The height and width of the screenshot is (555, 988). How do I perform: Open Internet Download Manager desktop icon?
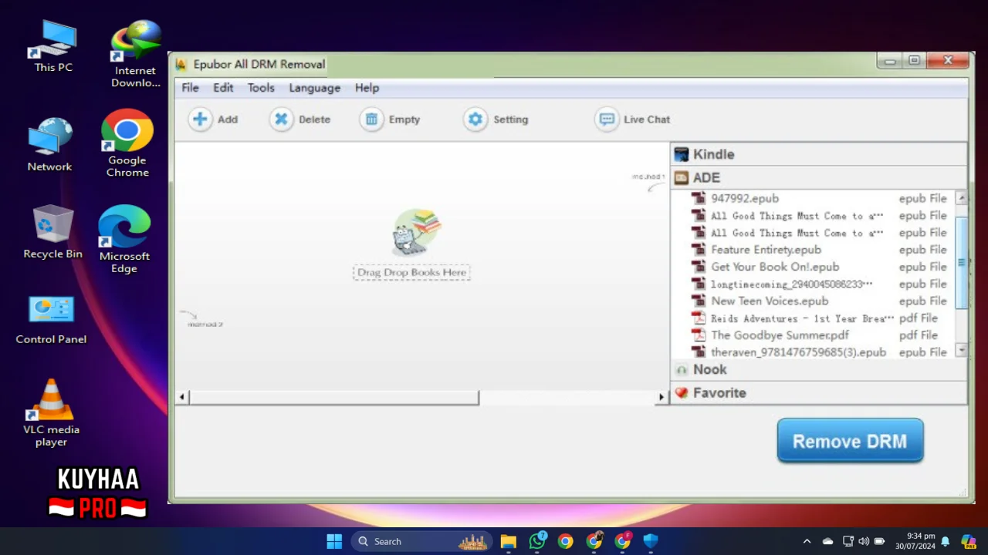pyautogui.click(x=136, y=54)
